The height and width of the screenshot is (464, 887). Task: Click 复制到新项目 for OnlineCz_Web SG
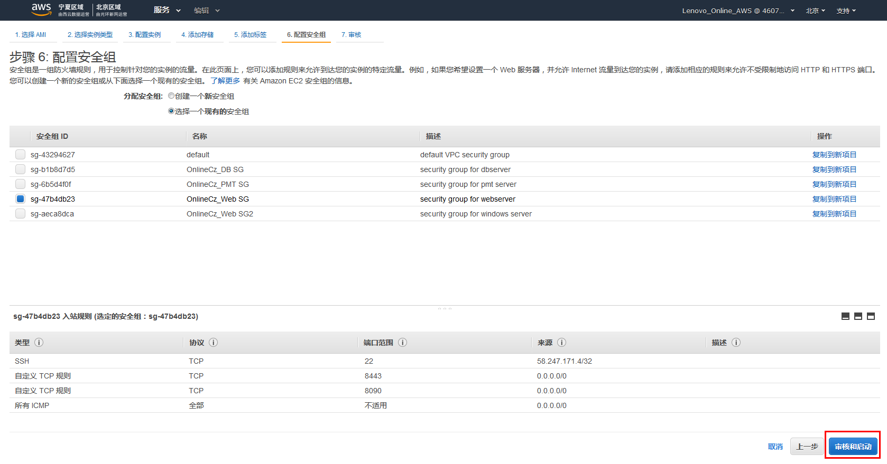pyautogui.click(x=834, y=199)
